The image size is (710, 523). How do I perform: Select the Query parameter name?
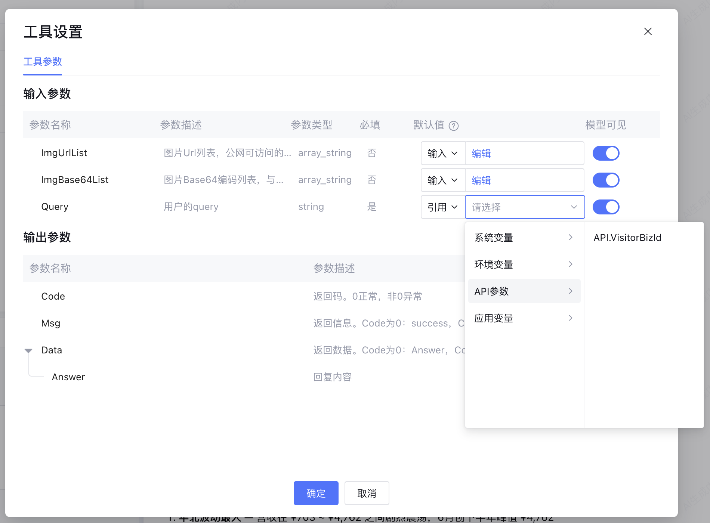click(55, 207)
